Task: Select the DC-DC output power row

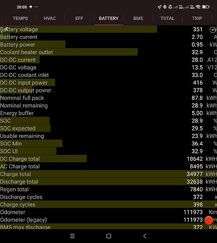Action: click(x=108, y=90)
